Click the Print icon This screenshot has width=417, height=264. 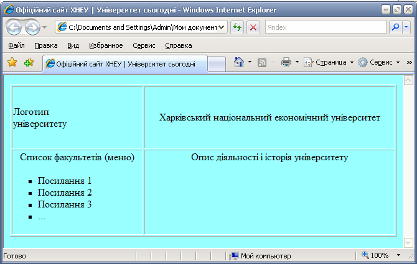[286, 62]
